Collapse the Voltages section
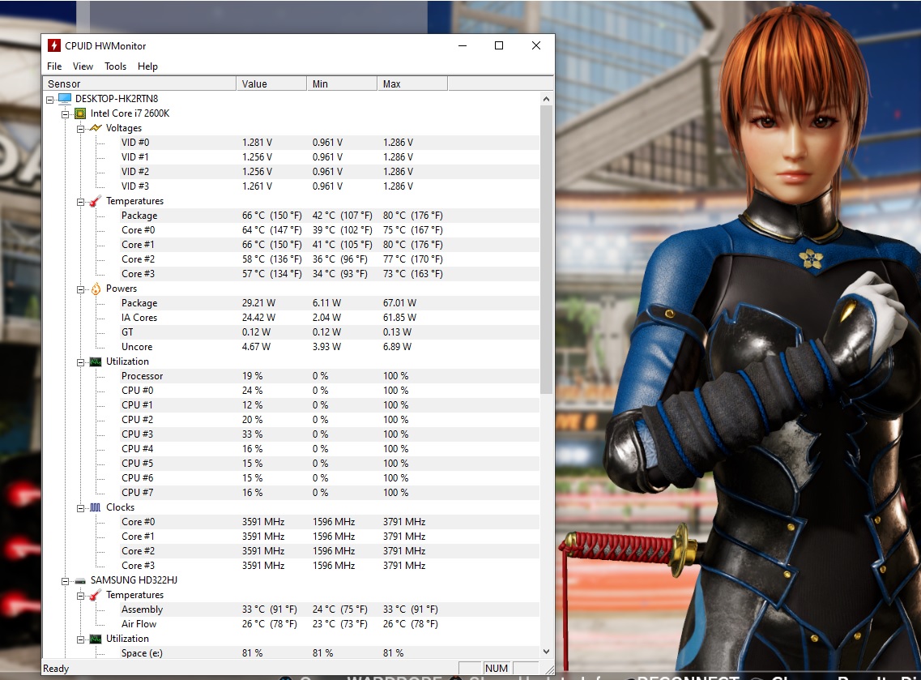921x680 pixels. tap(80, 130)
